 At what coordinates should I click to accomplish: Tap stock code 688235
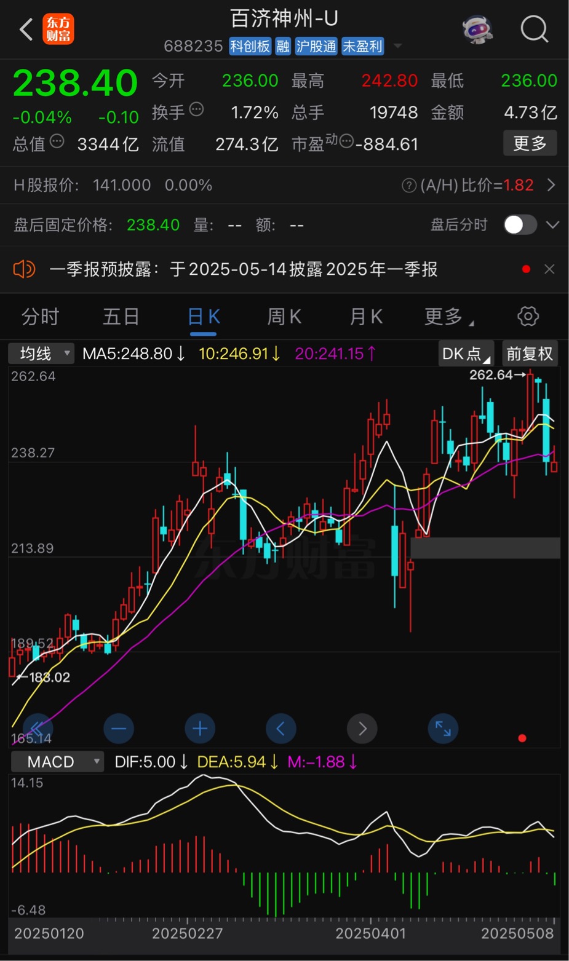point(193,46)
